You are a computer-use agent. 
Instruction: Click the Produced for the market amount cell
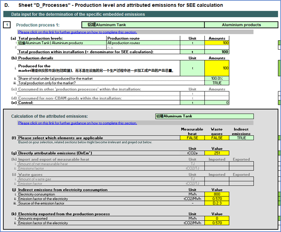click(217, 68)
